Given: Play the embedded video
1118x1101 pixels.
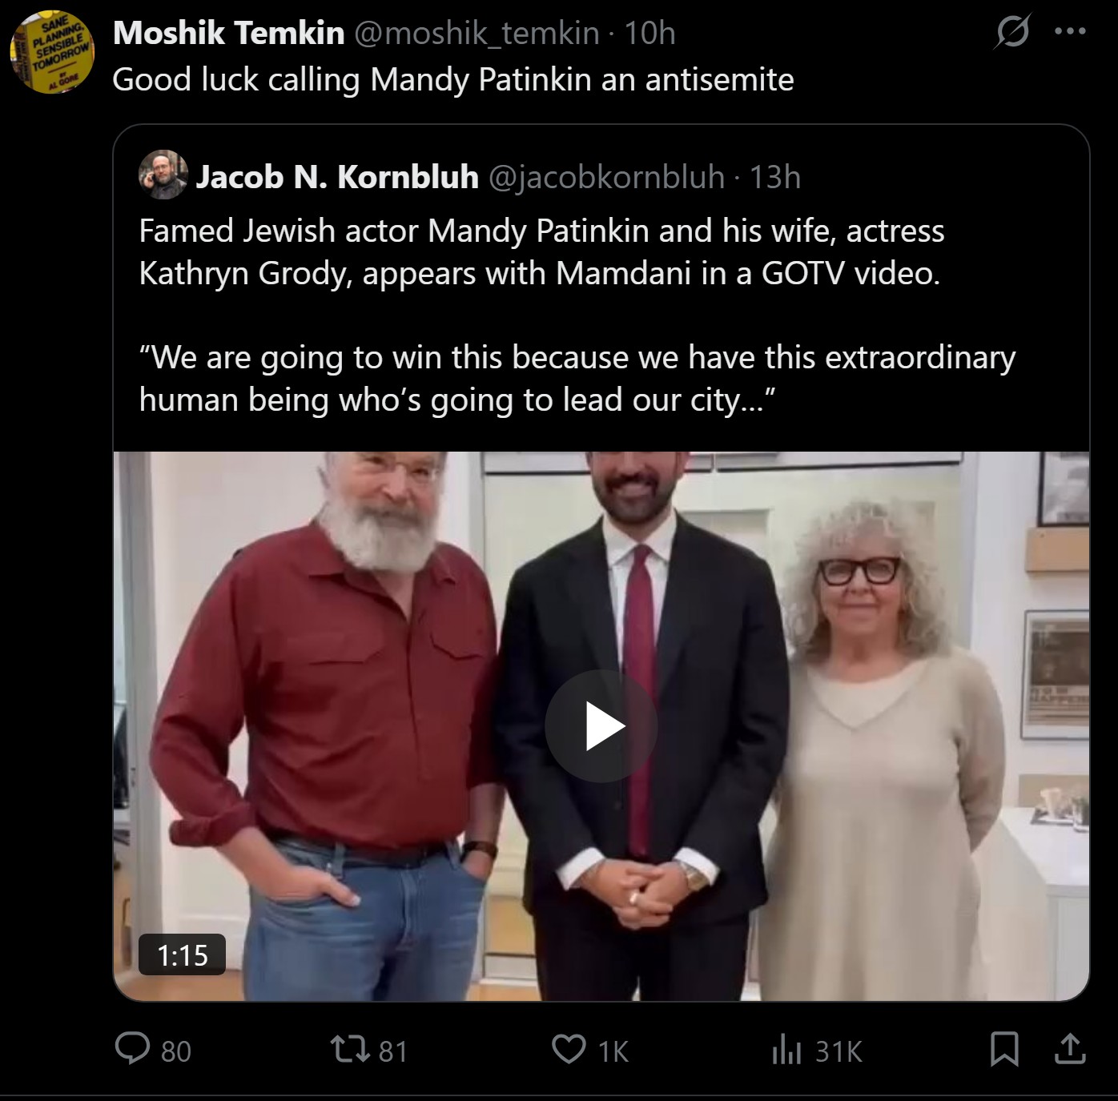Looking at the screenshot, I should [601, 726].
